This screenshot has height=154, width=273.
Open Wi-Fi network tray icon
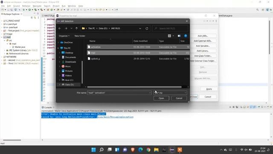click(x=242, y=150)
